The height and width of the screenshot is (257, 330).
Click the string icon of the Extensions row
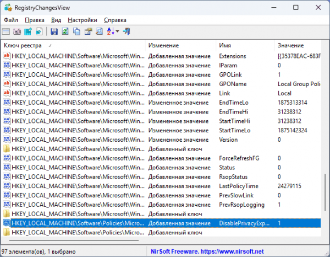(7, 56)
